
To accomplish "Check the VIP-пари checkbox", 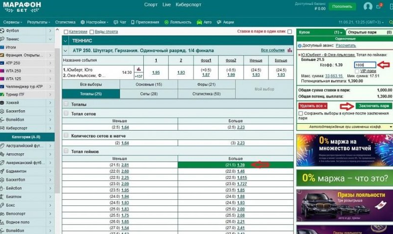I will point(357,71).
